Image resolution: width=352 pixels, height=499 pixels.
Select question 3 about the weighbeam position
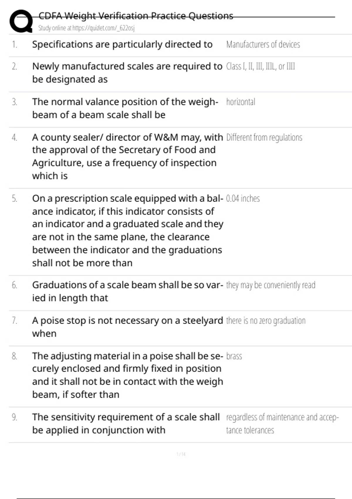(125, 108)
